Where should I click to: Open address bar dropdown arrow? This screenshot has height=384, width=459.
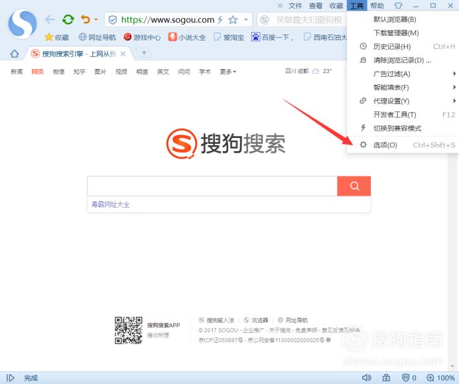pos(246,20)
